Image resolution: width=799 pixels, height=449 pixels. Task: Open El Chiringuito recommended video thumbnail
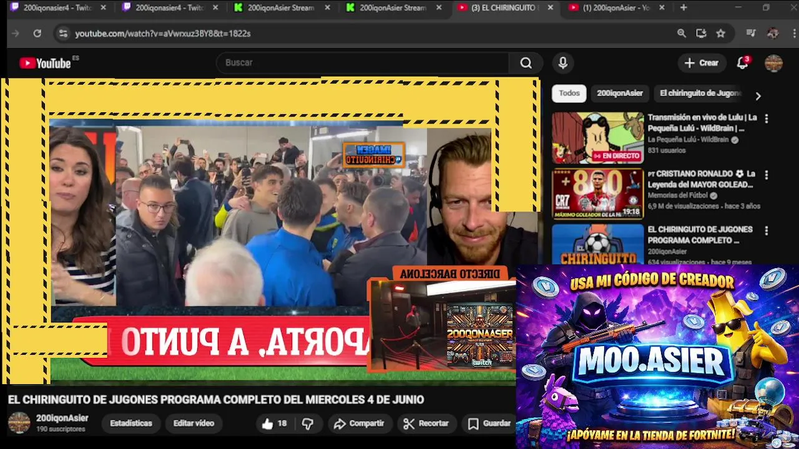tap(597, 244)
